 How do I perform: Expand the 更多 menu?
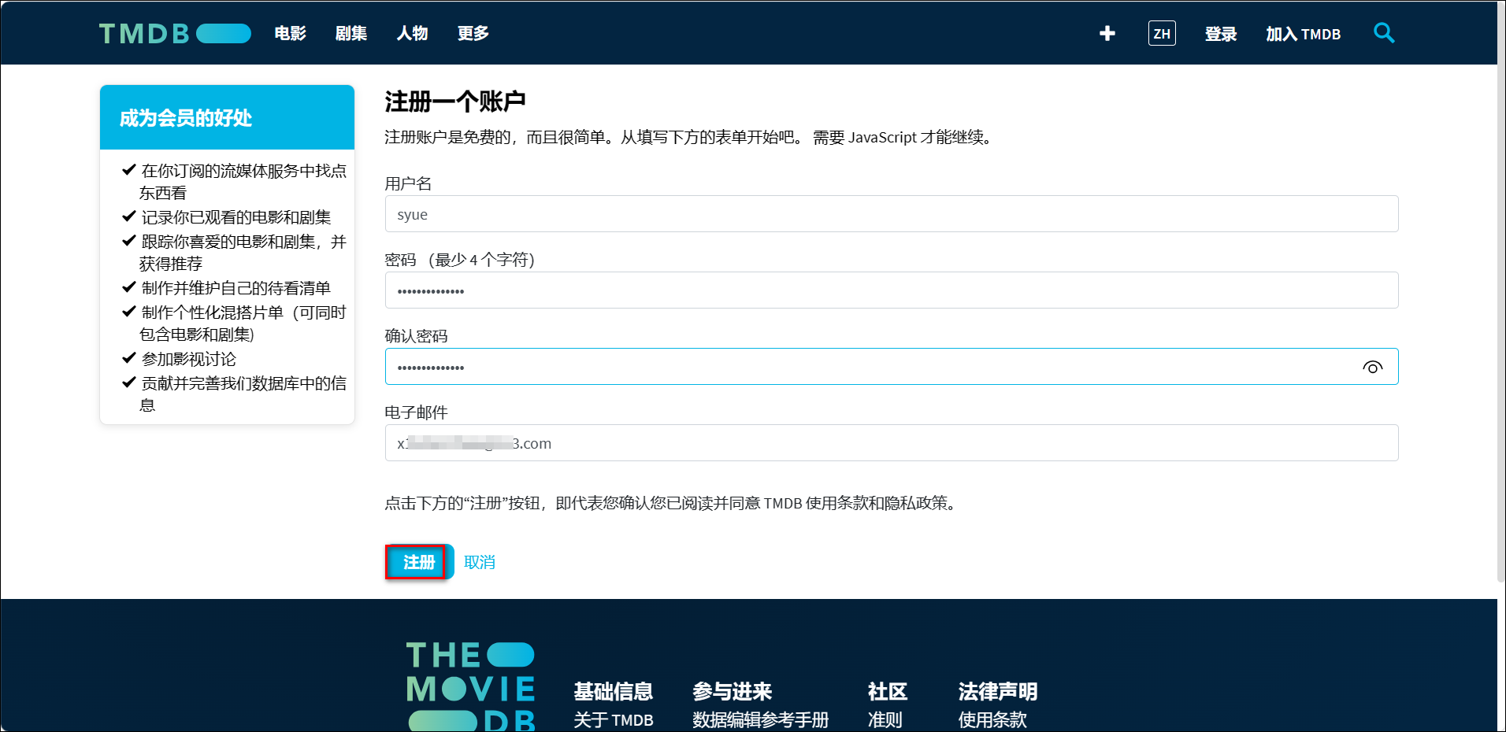click(473, 33)
